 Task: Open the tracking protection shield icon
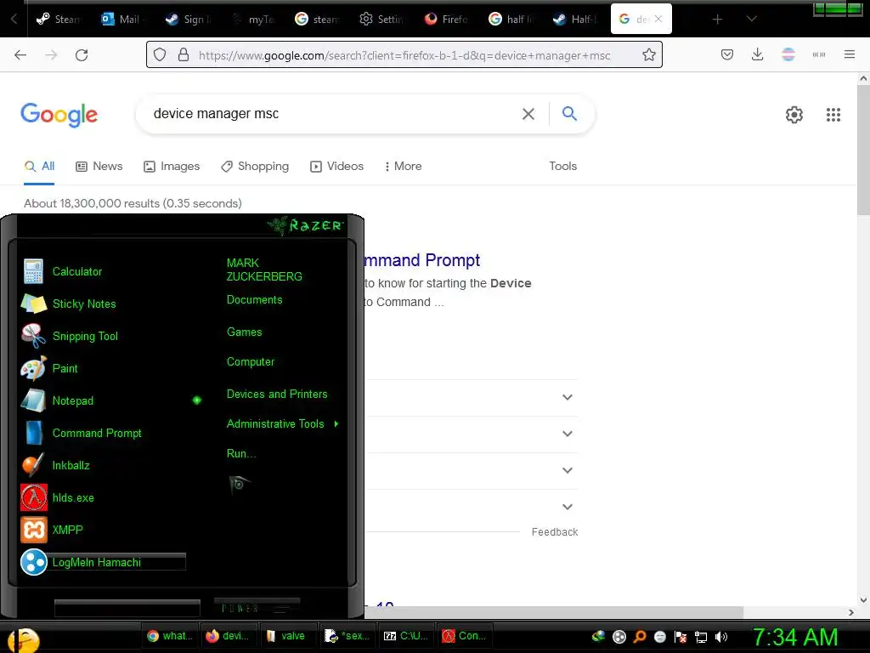click(160, 54)
